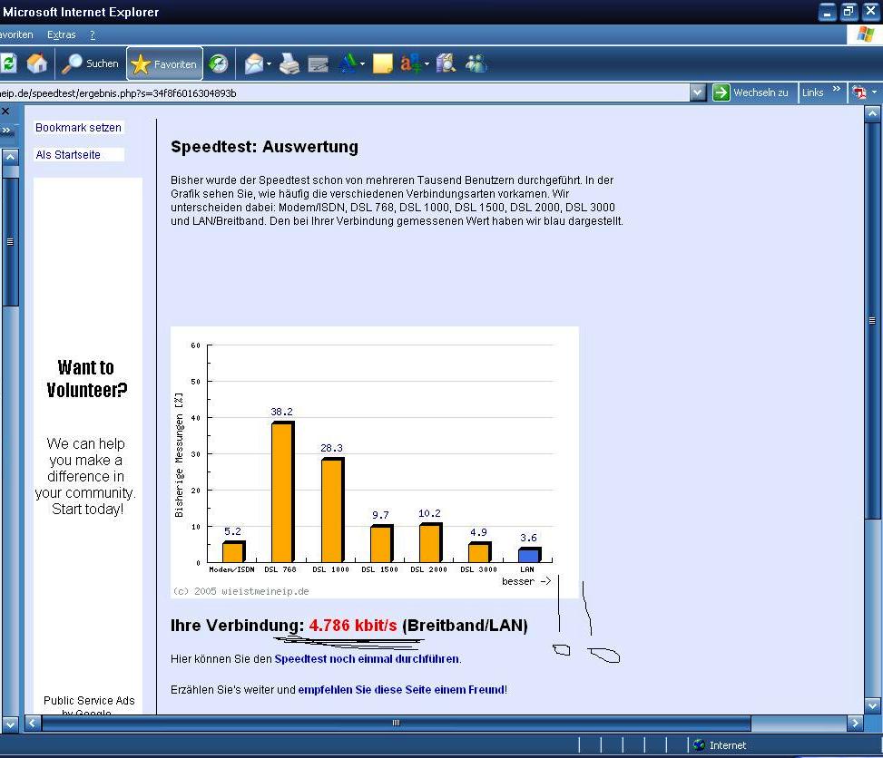Click the Internet zone globe icon
This screenshot has height=758, width=883.
click(700, 745)
